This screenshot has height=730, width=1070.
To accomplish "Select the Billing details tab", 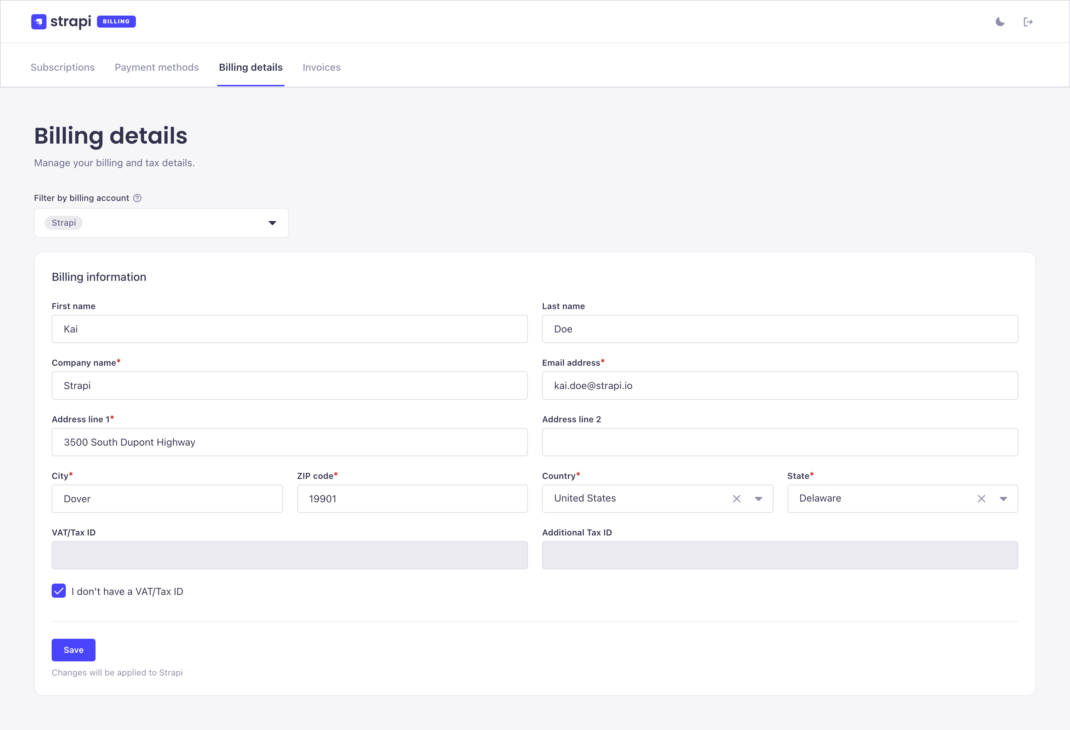I will click(x=251, y=67).
